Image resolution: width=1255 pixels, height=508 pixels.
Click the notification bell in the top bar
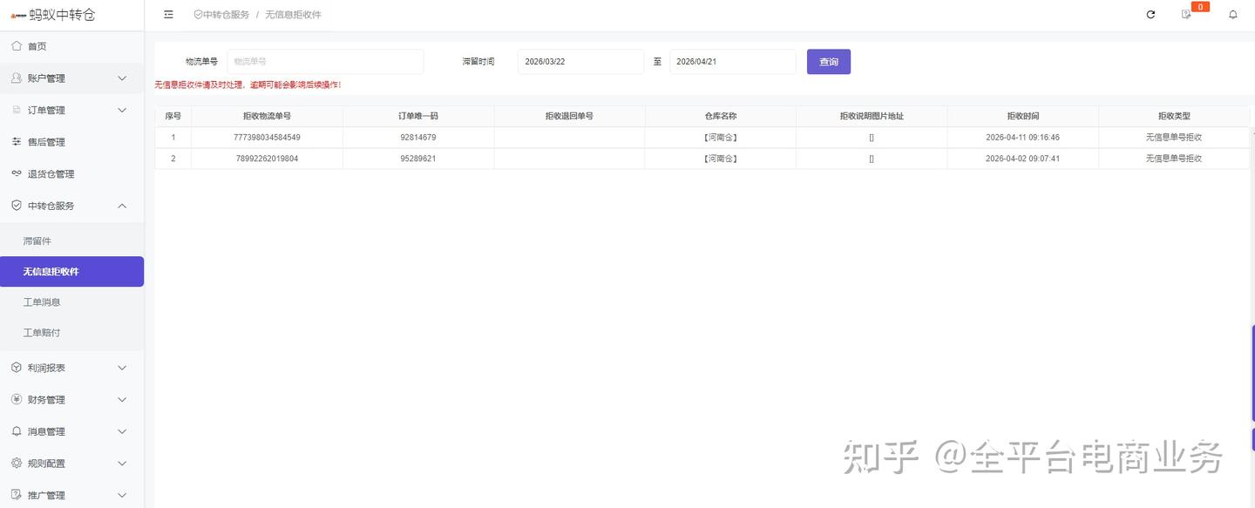tap(1233, 15)
